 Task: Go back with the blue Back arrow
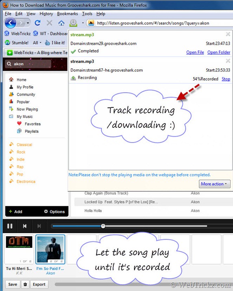pyautogui.click(x=11, y=23)
